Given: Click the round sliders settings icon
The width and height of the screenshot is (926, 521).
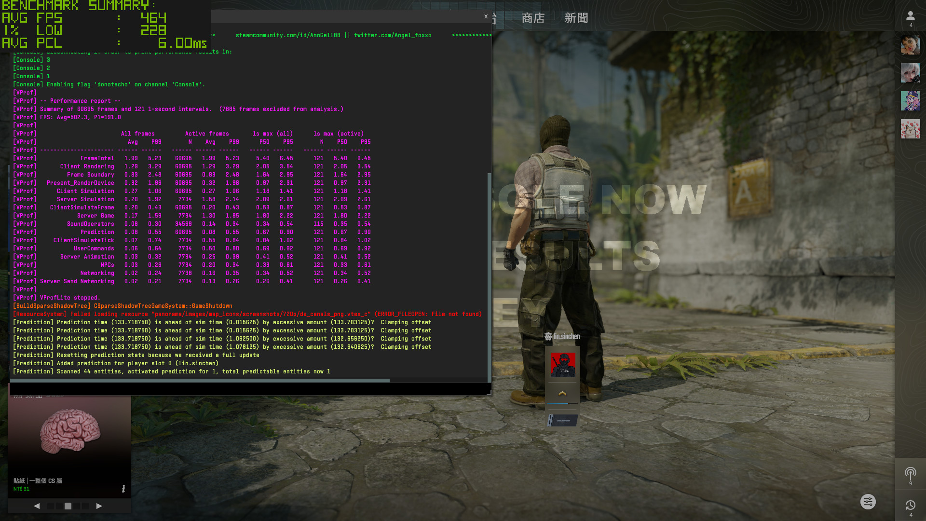Looking at the screenshot, I should (x=868, y=502).
